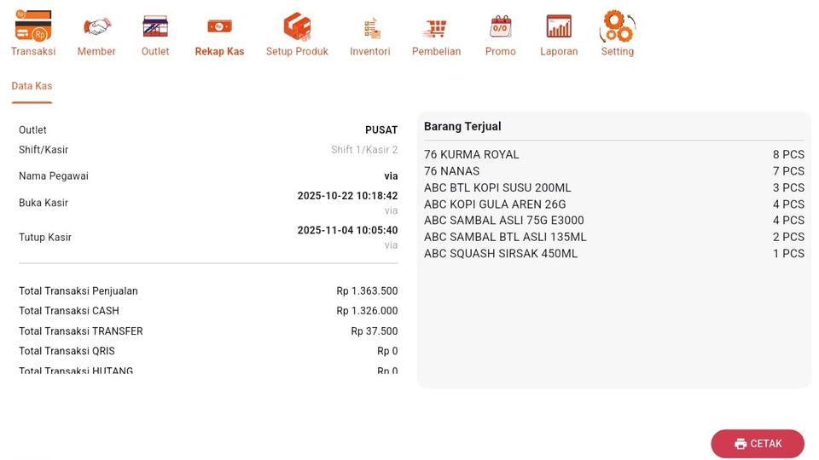This screenshot has width=819, height=460.
Task: Click the 2 PCS quantity
Action: [788, 238]
